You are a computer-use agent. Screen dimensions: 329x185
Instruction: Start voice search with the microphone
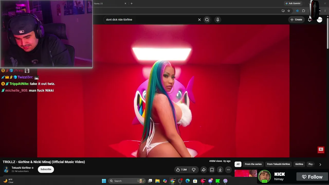pyautogui.click(x=218, y=20)
